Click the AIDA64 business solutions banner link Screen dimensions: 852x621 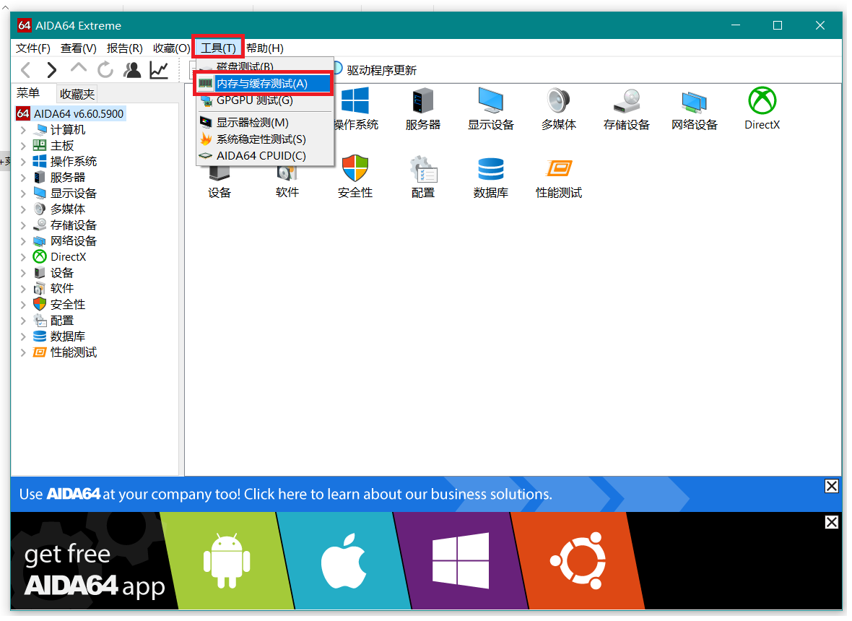click(x=285, y=495)
